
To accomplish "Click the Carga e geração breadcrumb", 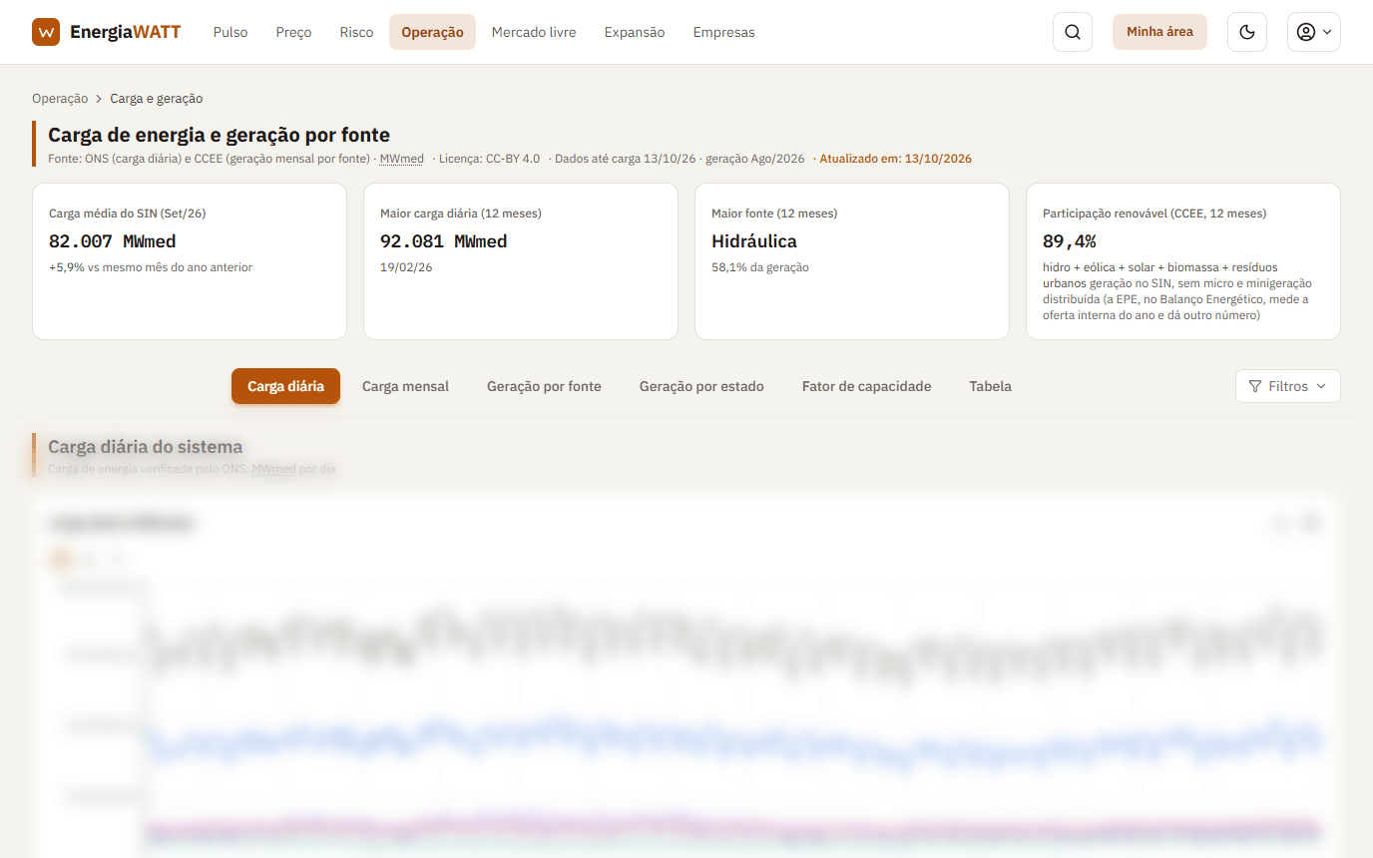I will pos(157,99).
